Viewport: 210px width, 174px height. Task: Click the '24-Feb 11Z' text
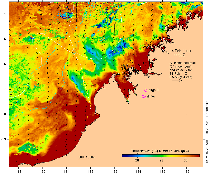(x=178, y=74)
